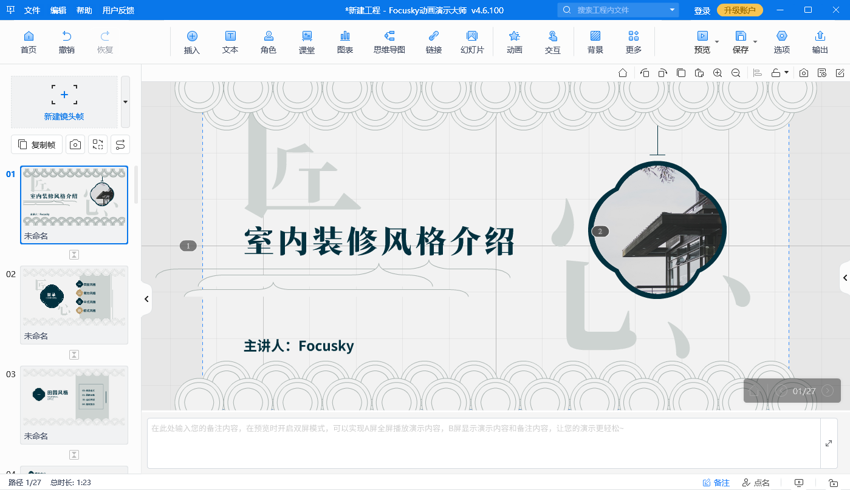850x490 pixels.
Task: Click the path order icon in frame panel
Action: click(120, 144)
